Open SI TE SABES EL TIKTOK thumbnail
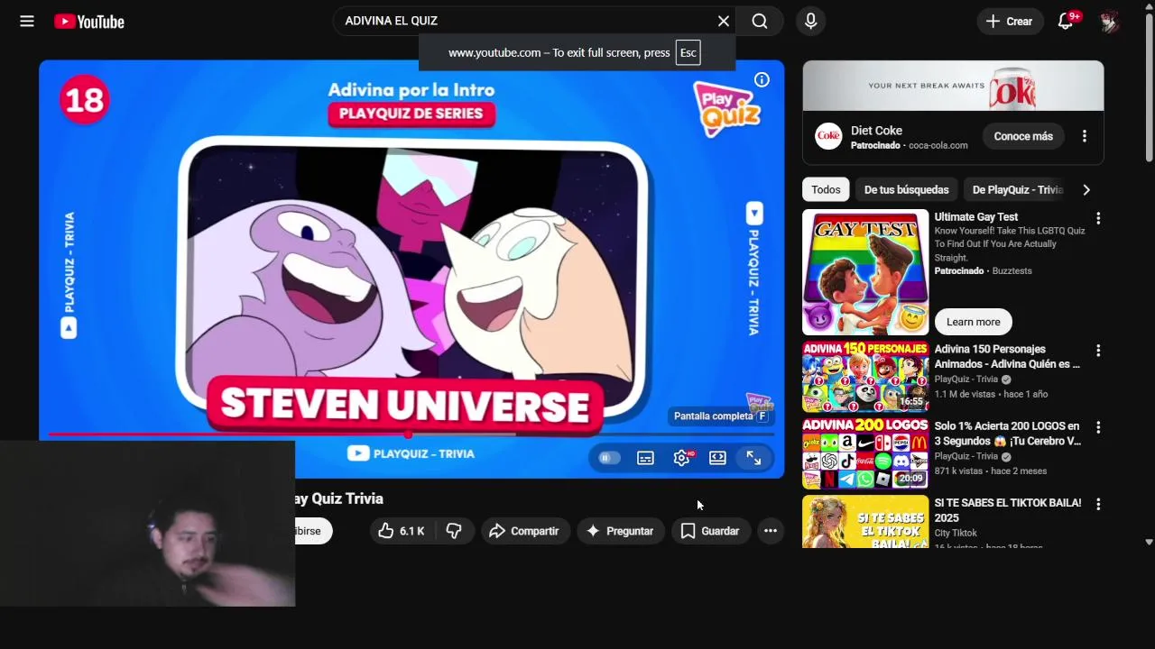Viewport: 1155px width, 649px height. (x=865, y=521)
